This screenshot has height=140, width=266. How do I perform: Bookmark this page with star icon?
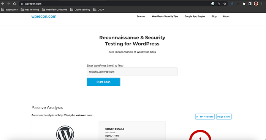[225, 4]
